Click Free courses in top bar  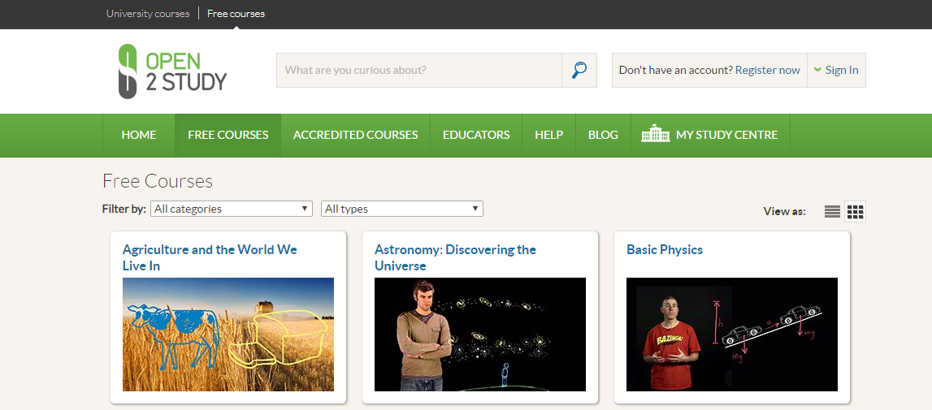(x=236, y=13)
